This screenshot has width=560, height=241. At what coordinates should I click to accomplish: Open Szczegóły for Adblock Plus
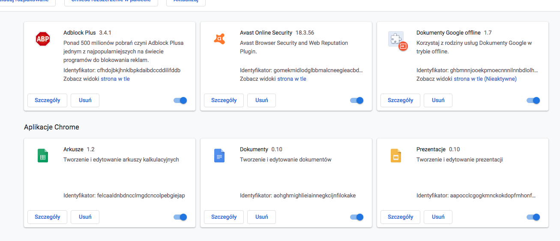click(47, 100)
